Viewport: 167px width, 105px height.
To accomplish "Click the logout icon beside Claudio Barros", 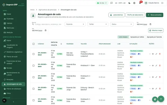I will [162, 3].
